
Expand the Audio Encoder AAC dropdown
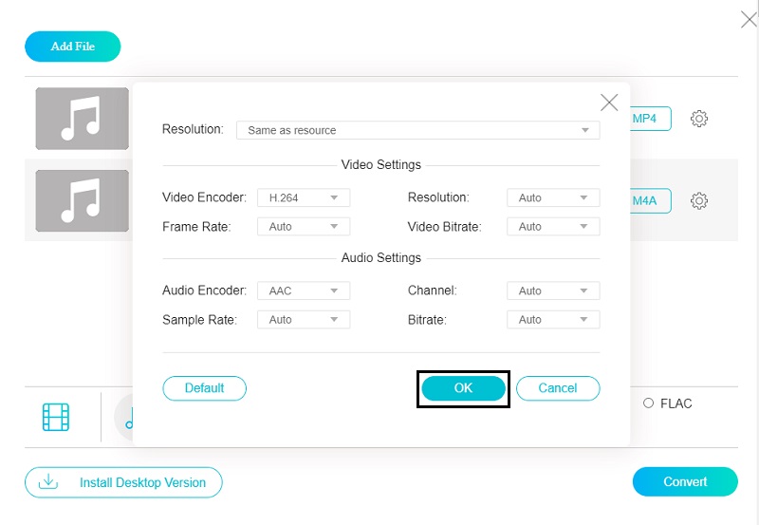(x=304, y=291)
